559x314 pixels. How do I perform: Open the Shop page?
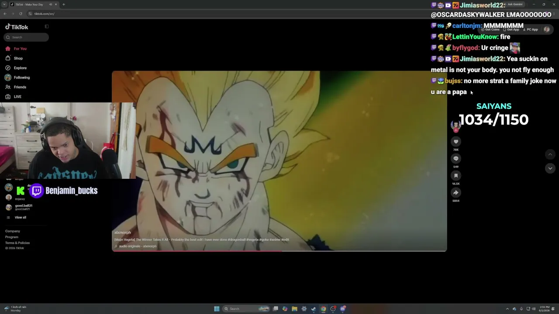[x=14, y=58]
